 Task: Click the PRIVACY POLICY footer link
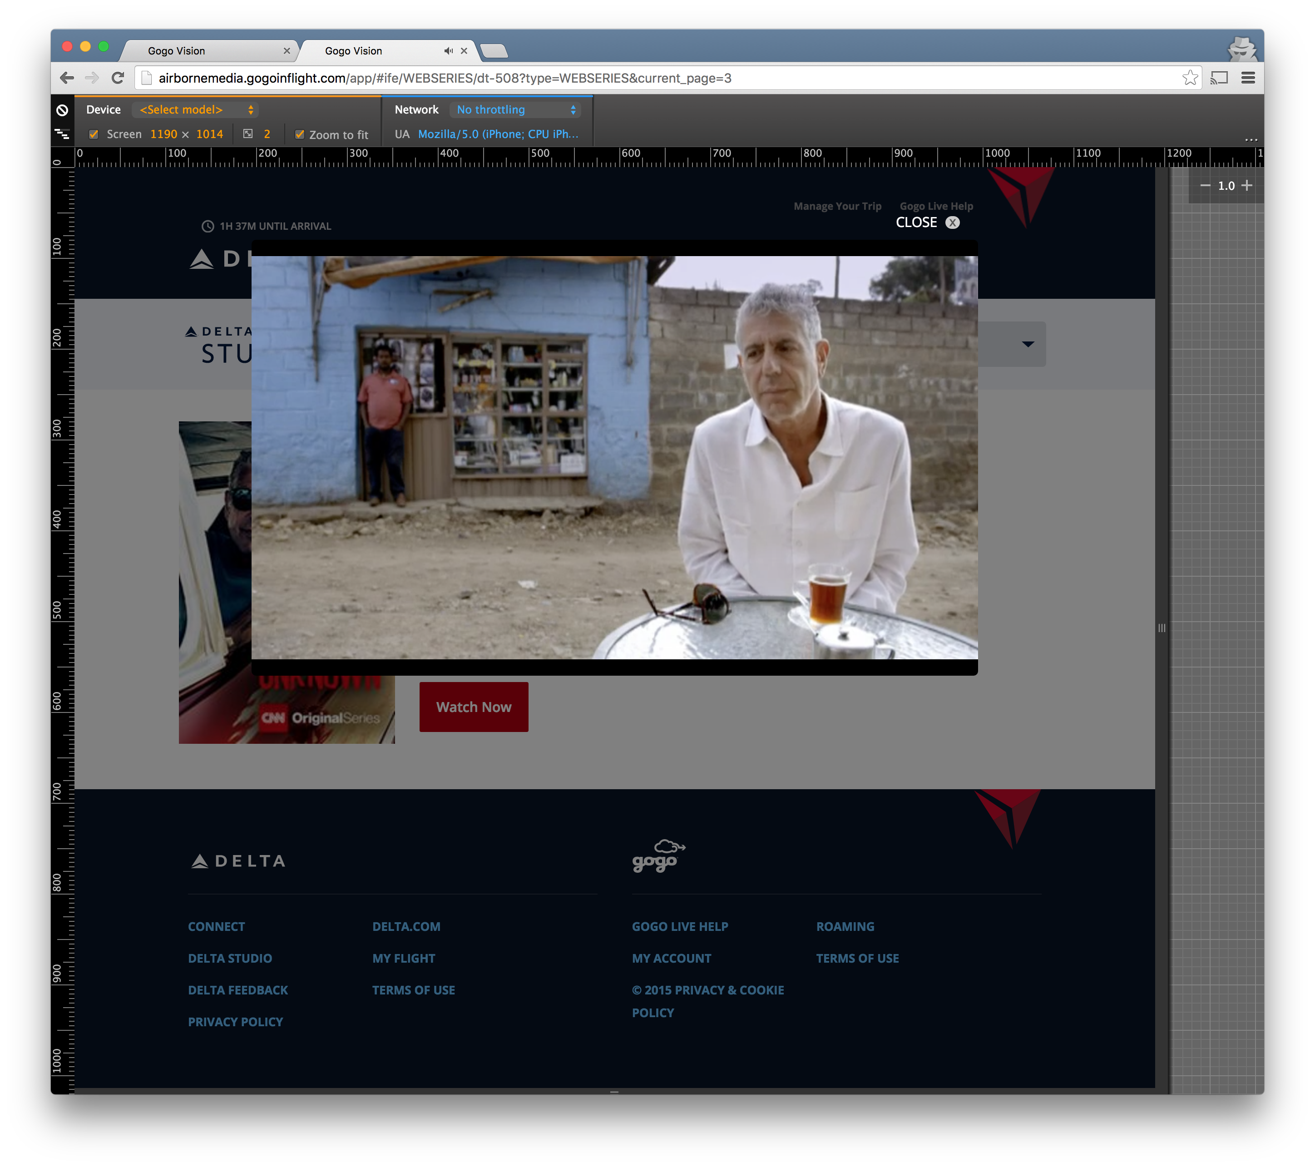(x=236, y=1022)
